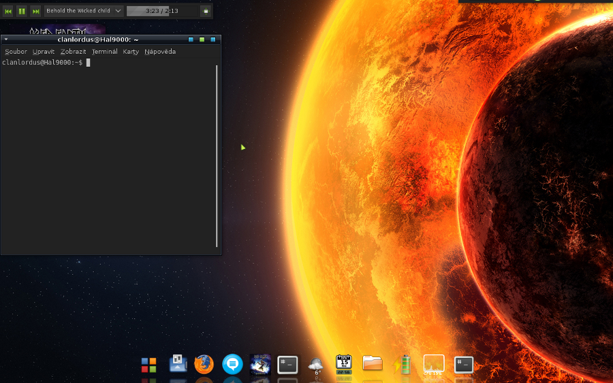
Task: Click the leftmost blue titlebar button
Action: [191, 39]
